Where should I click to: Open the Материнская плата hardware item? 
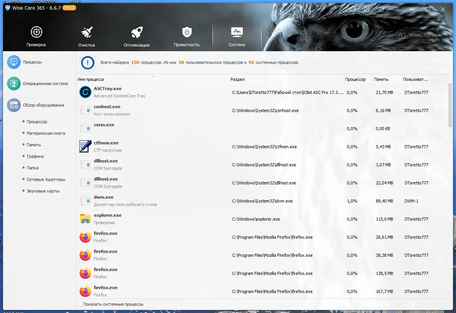pos(46,133)
